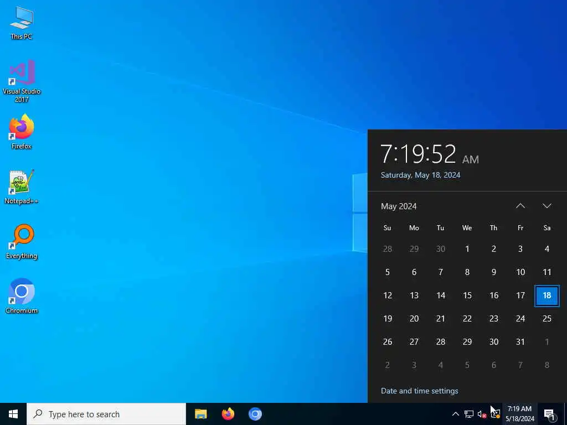Image resolution: width=567 pixels, height=425 pixels.
Task: Select May 5 in the calendar
Action: click(387, 272)
